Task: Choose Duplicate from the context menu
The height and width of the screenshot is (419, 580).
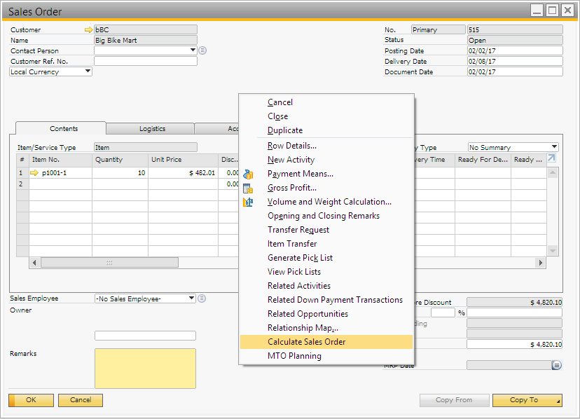Action: click(x=285, y=130)
